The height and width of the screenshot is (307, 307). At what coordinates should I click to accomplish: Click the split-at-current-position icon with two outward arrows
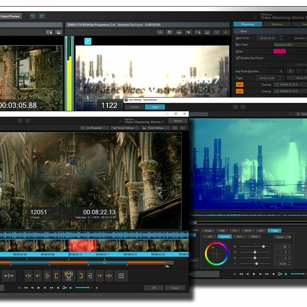9,276
